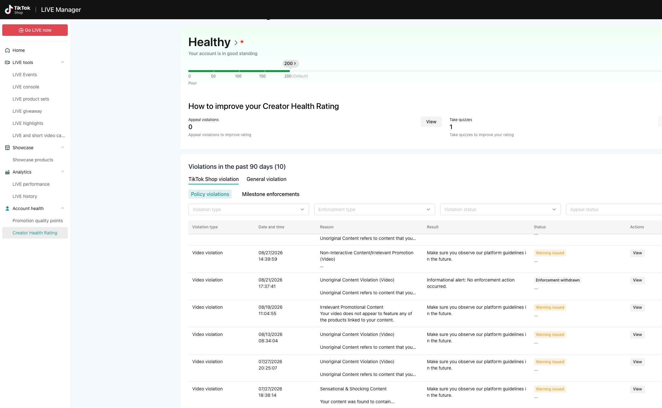The height and width of the screenshot is (408, 662).
Task: Select Creator Health Rating menu item
Action: (x=35, y=233)
